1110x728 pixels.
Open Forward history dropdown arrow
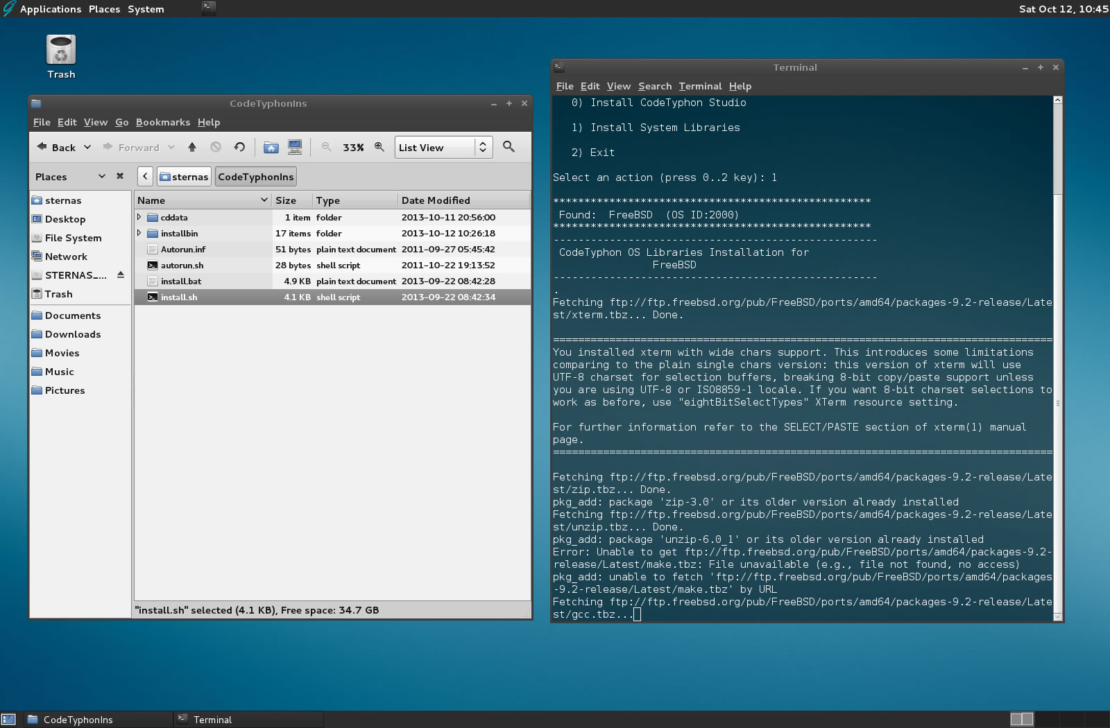[x=171, y=147]
